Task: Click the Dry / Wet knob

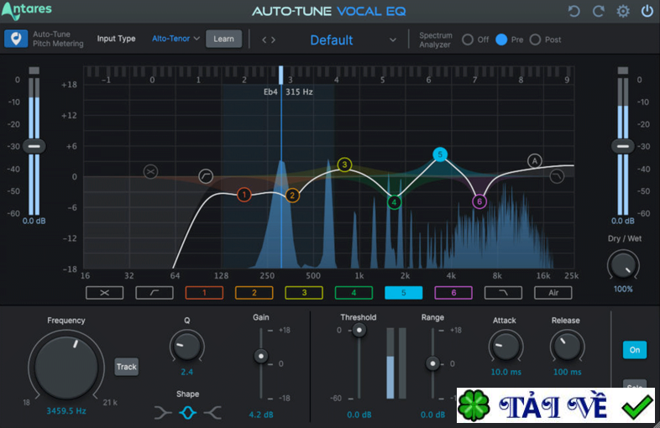Action: pos(623,266)
